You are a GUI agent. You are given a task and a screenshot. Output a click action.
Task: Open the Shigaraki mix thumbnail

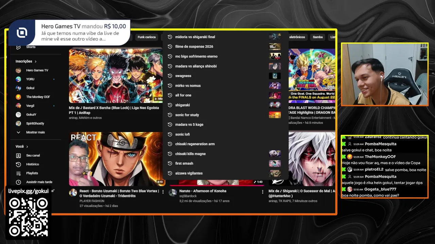coord(312,159)
